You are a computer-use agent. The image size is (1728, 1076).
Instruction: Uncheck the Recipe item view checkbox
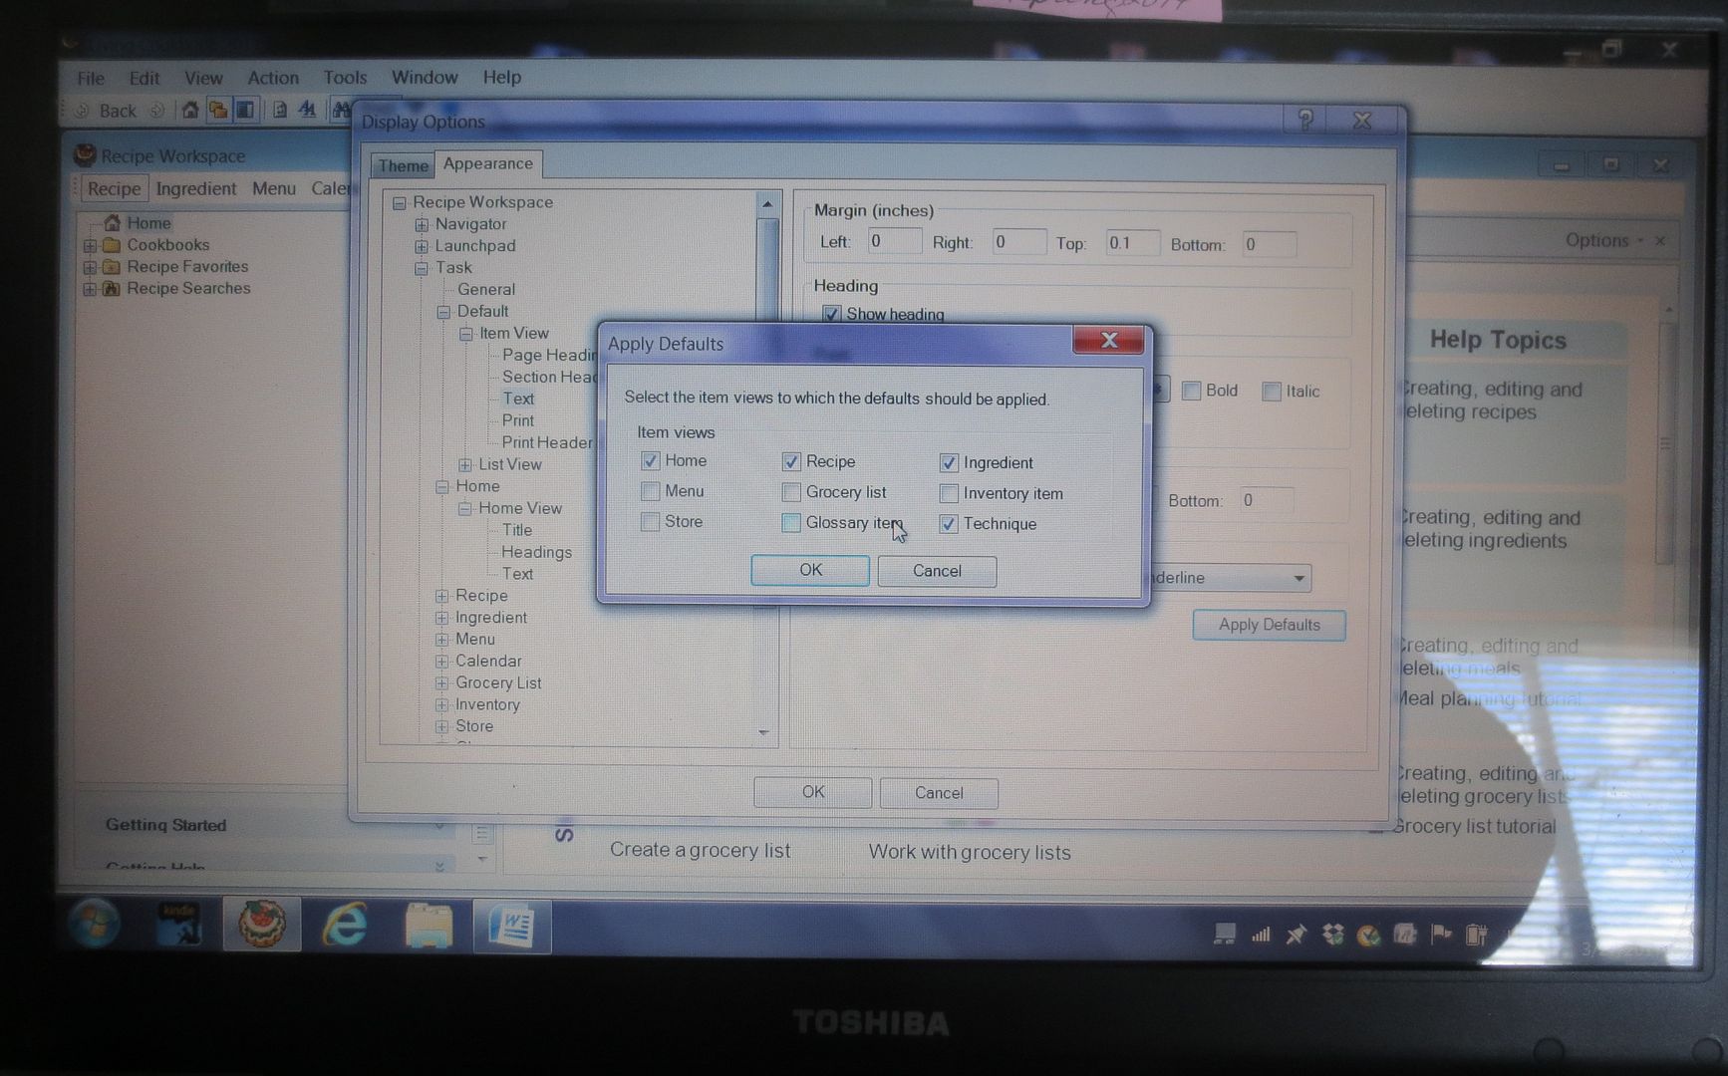[791, 461]
